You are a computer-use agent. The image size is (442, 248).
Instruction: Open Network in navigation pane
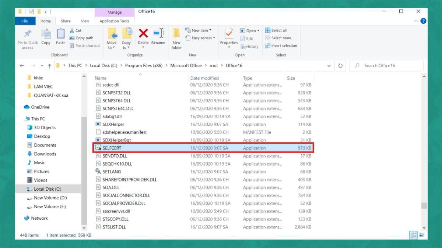[36, 218]
